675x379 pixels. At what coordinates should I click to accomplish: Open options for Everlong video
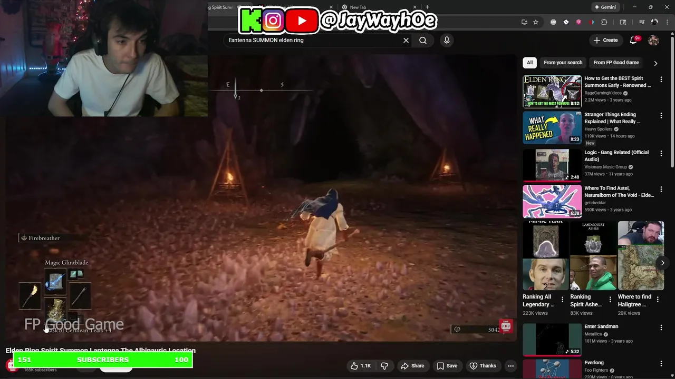pos(661,364)
